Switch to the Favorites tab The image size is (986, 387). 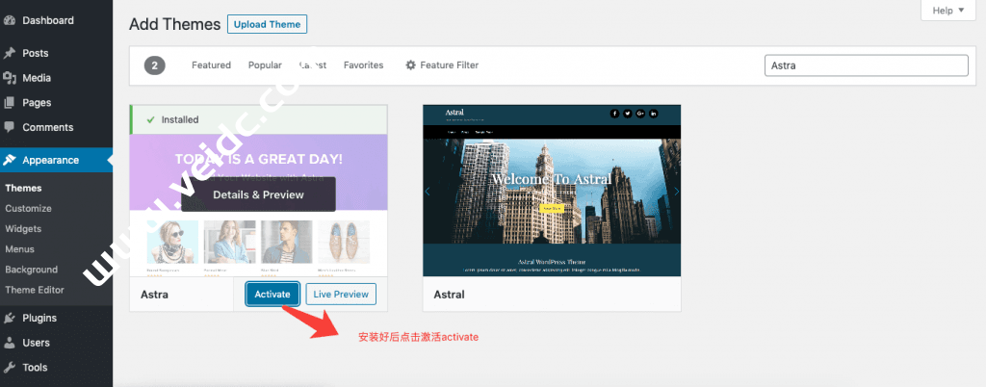363,65
